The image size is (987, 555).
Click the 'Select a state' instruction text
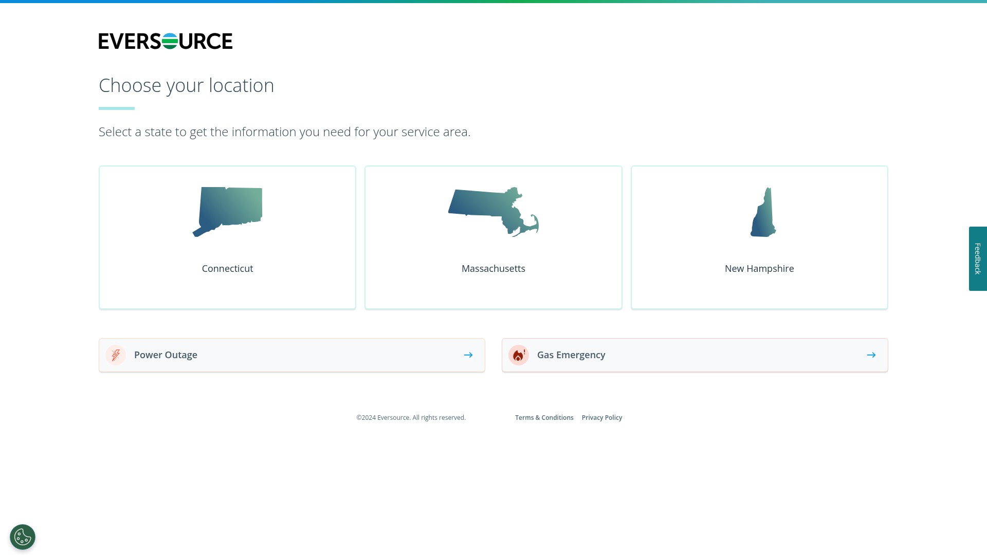(285, 132)
